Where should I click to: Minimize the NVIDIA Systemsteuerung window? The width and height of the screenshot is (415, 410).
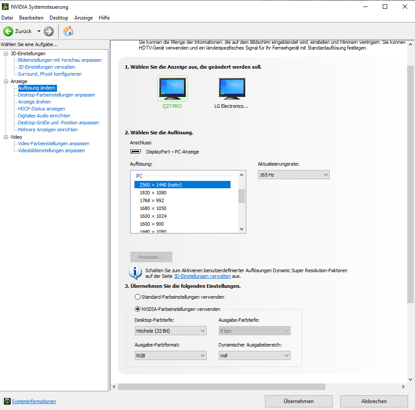(x=365, y=7)
